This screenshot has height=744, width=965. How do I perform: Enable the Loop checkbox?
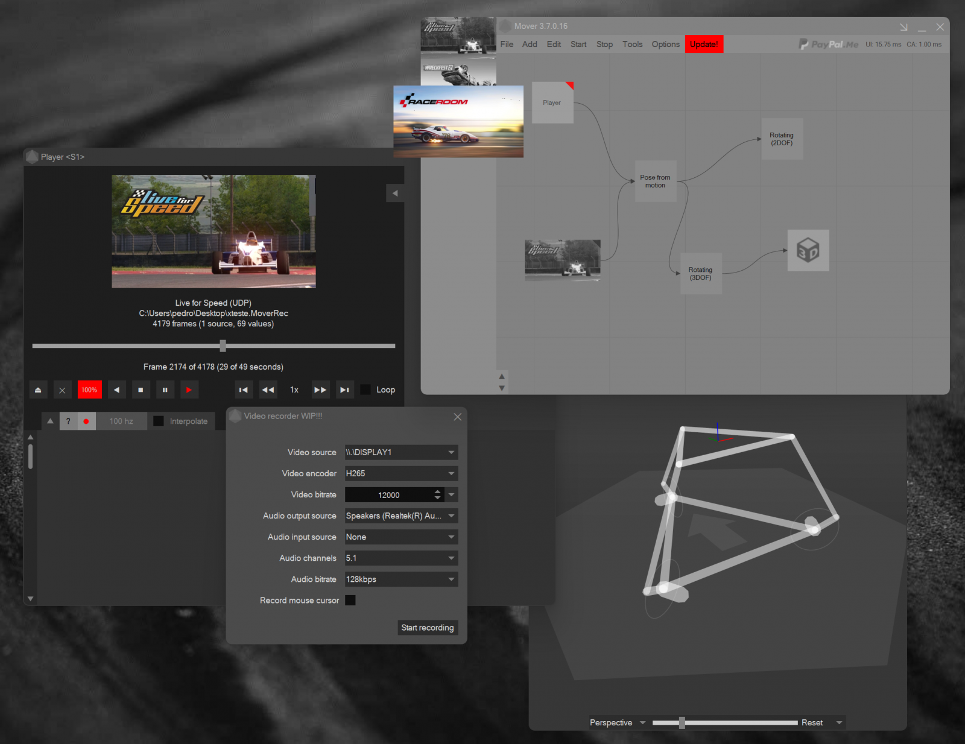(365, 389)
